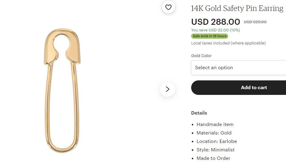Click the gold safety pin product image
Image resolution: width=286 pixels, height=165 pixels.
(62, 90)
